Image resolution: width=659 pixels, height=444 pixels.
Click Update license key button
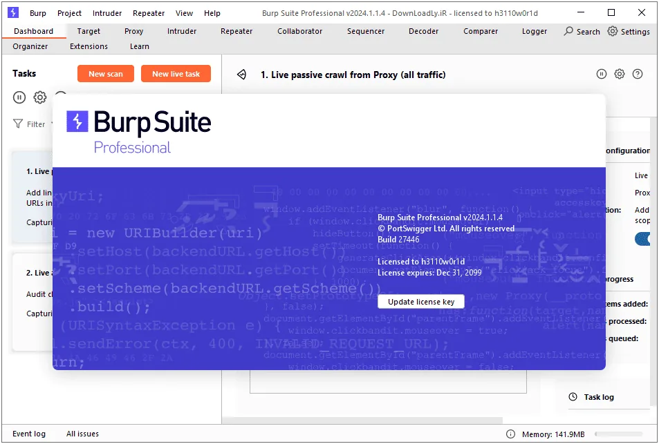[x=421, y=302]
